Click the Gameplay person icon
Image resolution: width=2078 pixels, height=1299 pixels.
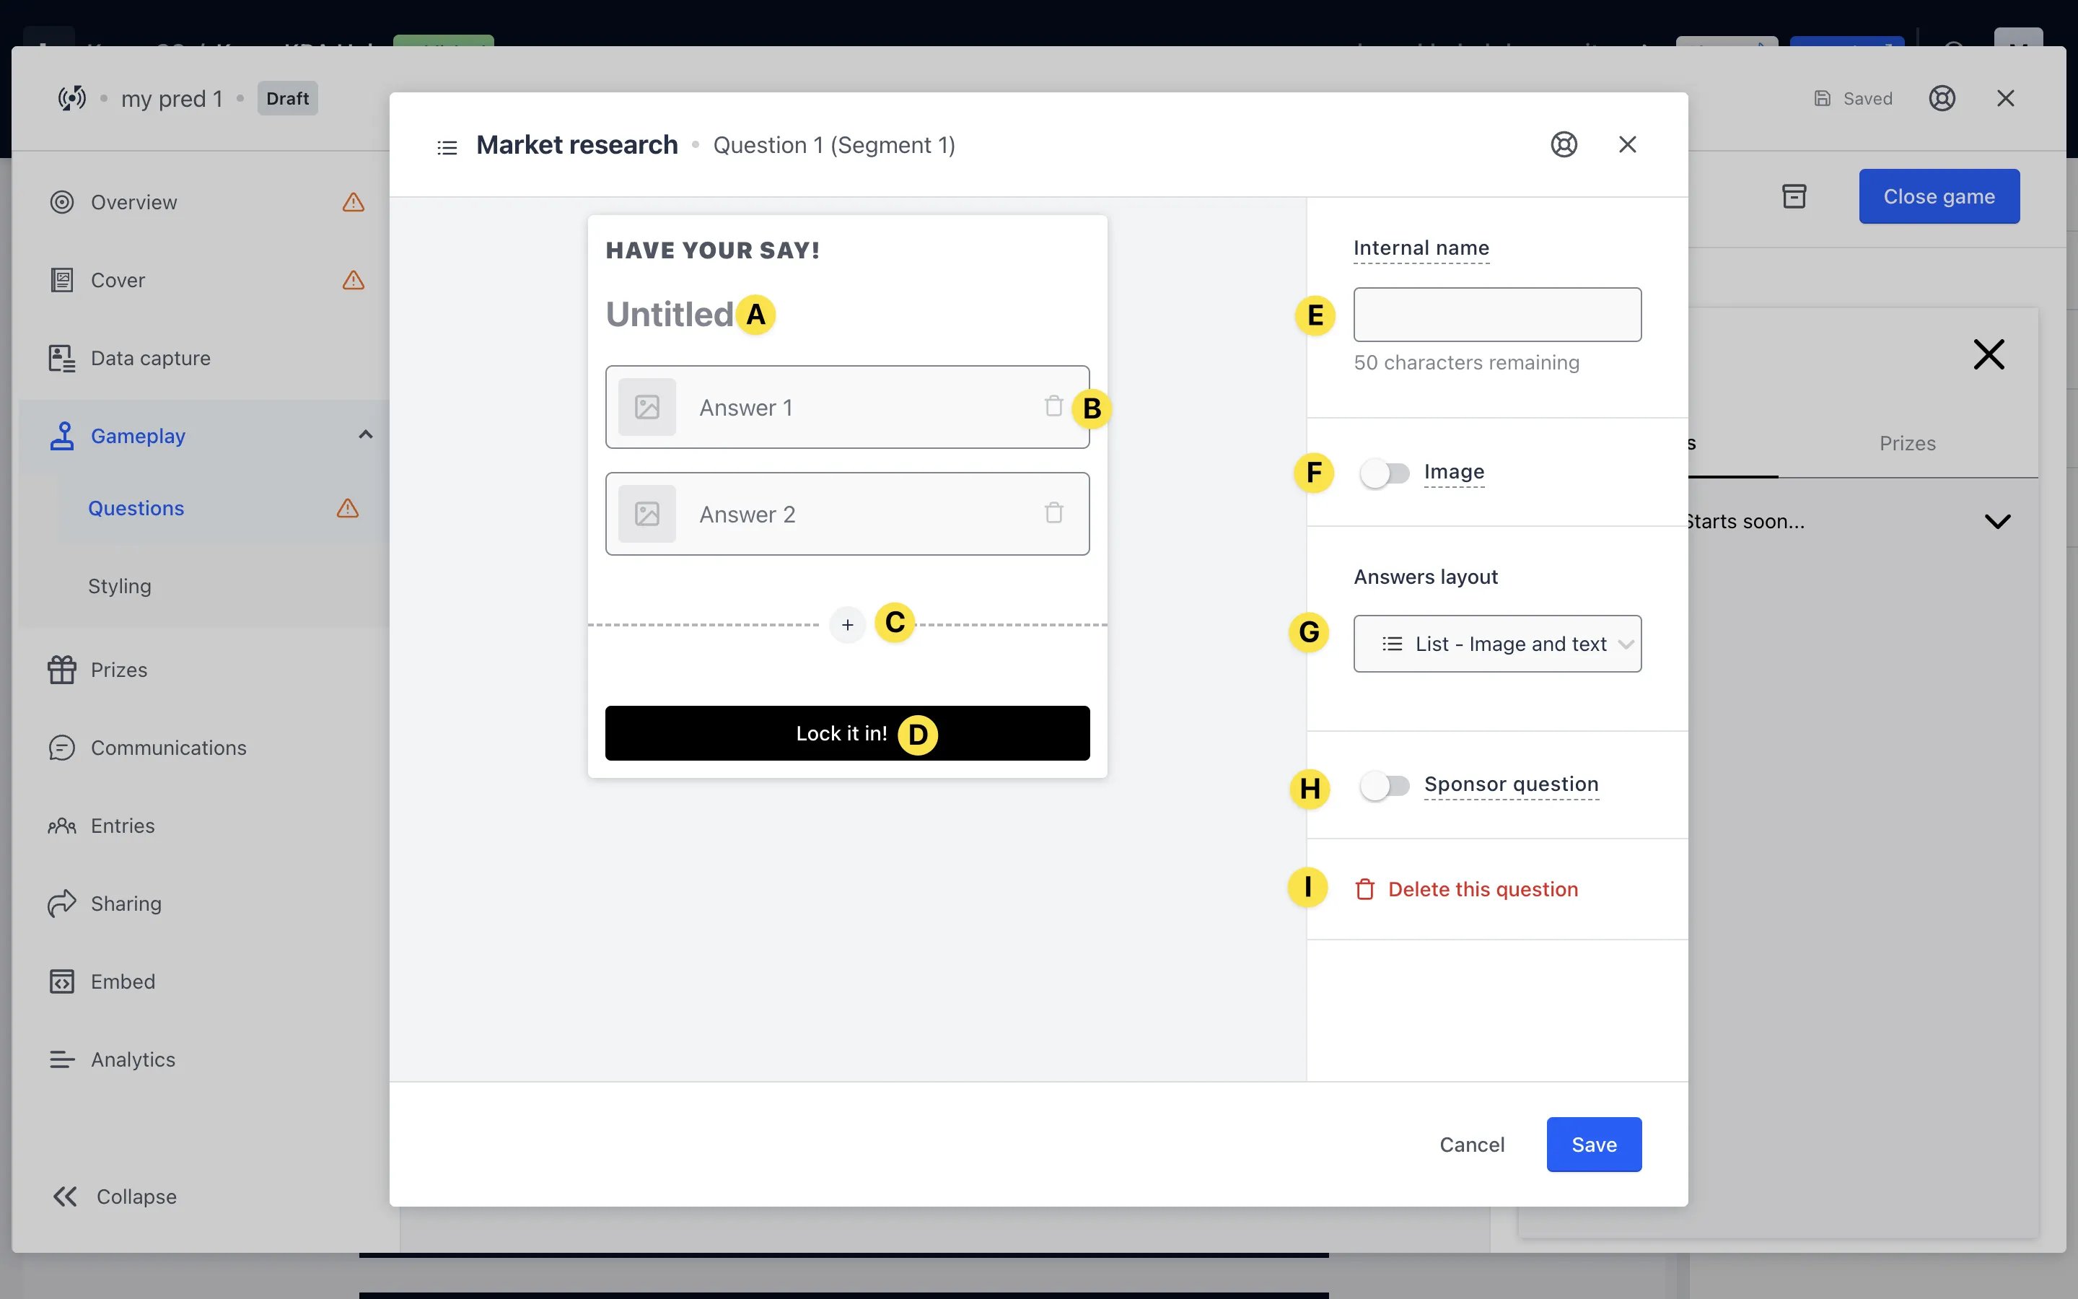coord(62,436)
